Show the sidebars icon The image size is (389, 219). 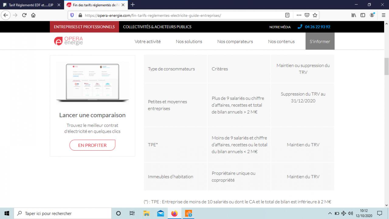point(363,15)
